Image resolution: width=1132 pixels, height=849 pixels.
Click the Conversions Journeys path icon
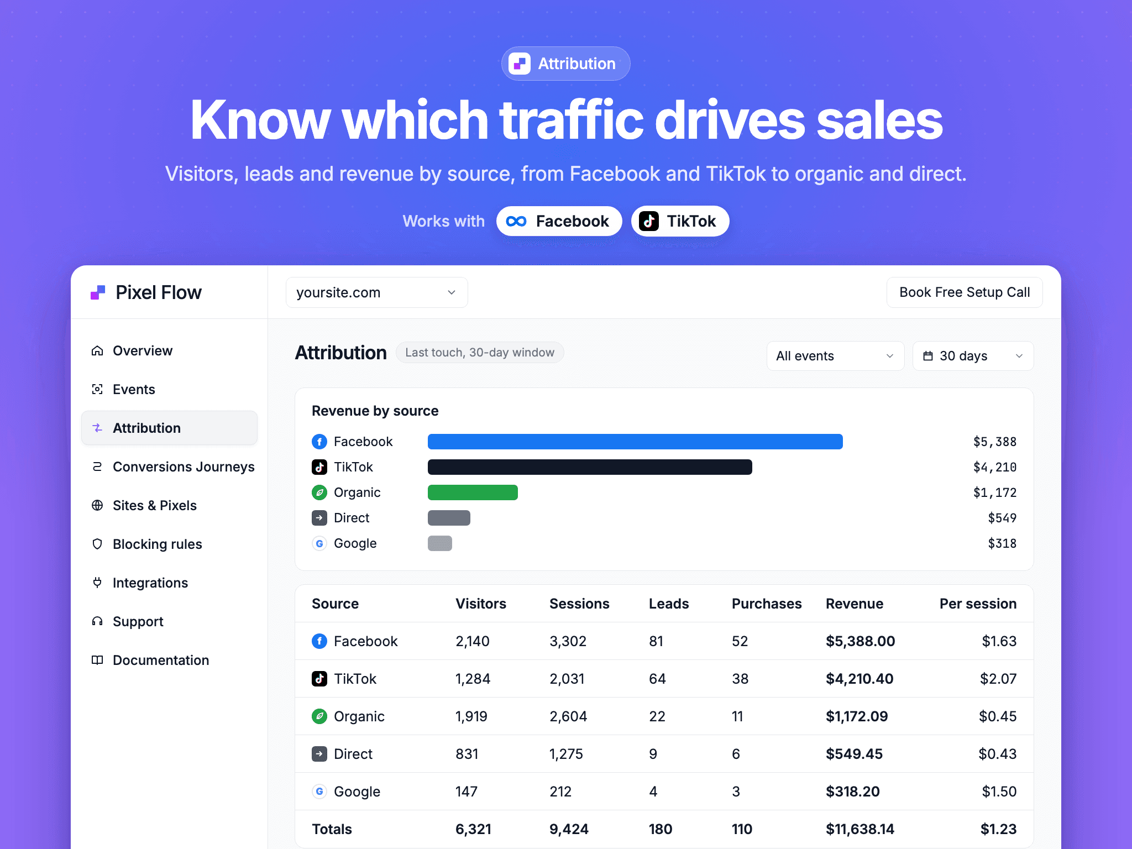tap(97, 467)
